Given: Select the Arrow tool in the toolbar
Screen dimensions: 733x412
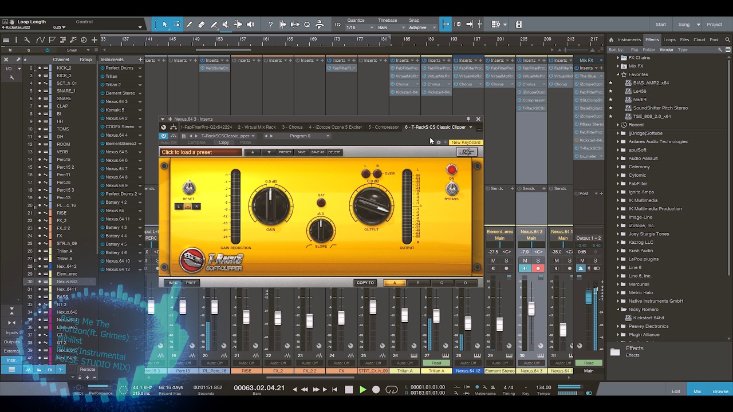Looking at the screenshot, I should click(x=165, y=25).
